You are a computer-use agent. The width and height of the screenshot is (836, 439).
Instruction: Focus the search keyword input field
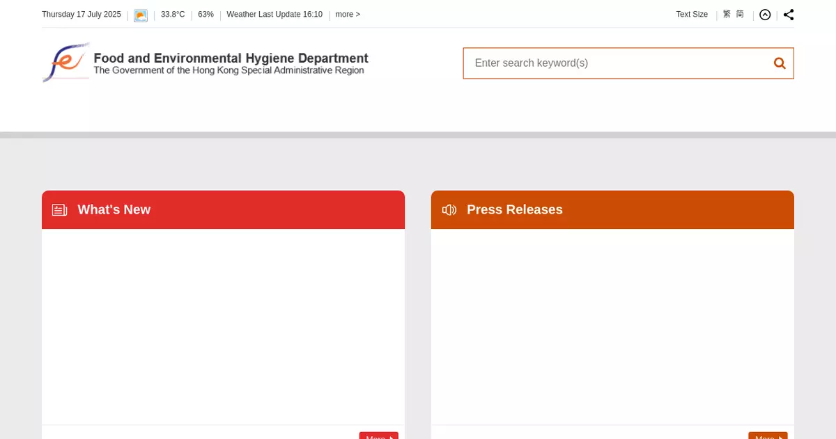[x=617, y=63]
